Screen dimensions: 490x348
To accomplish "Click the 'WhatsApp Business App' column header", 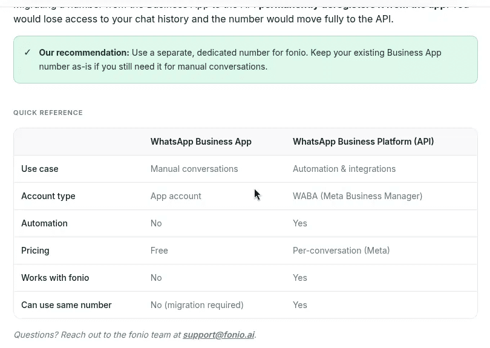I will [201, 142].
